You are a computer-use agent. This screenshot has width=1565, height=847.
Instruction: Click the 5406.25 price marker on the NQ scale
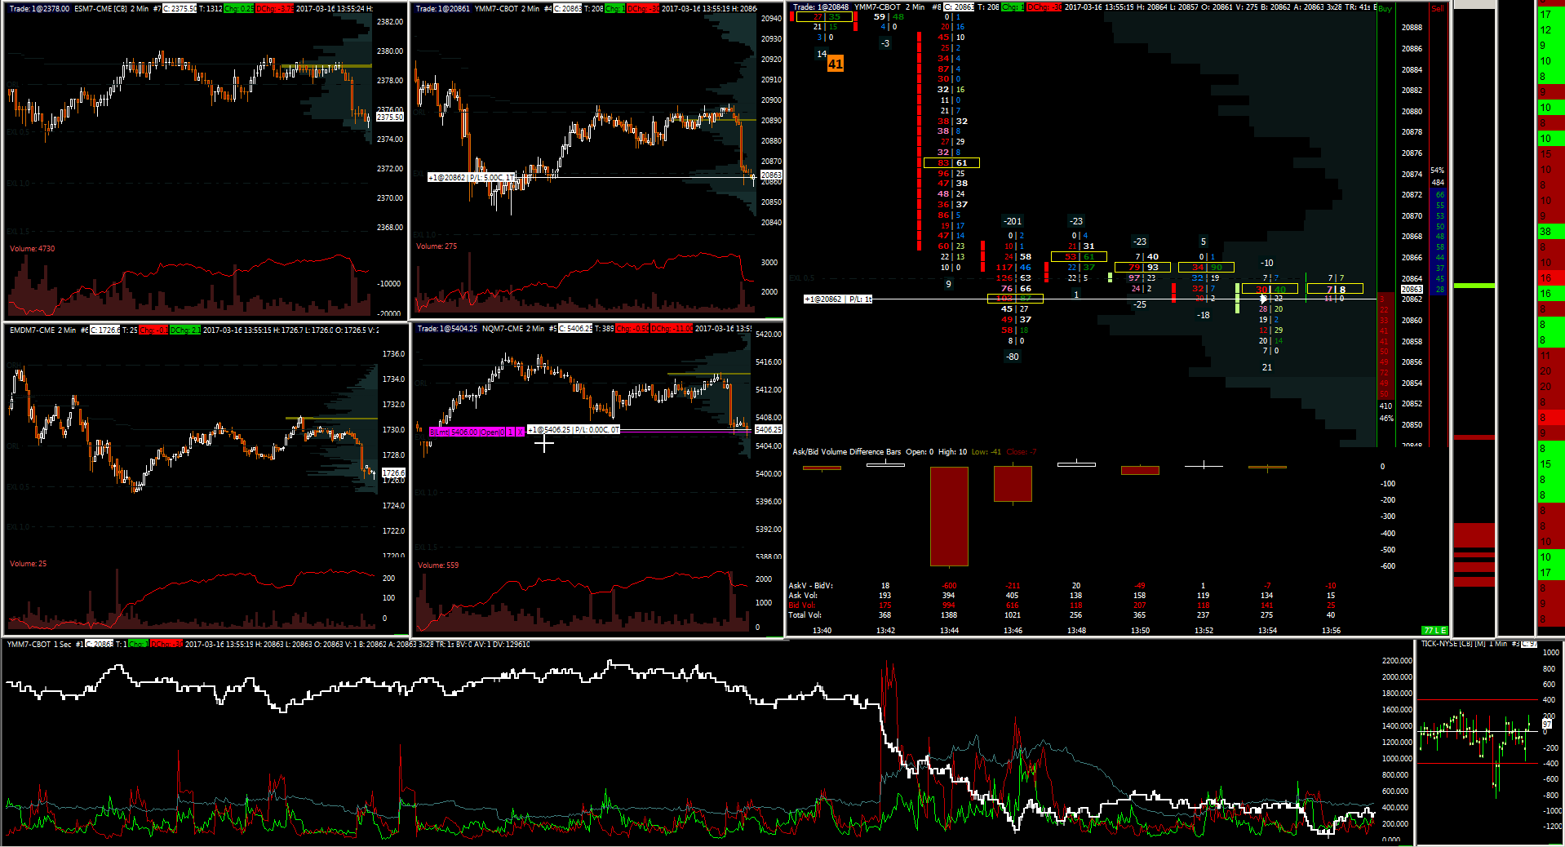click(768, 429)
